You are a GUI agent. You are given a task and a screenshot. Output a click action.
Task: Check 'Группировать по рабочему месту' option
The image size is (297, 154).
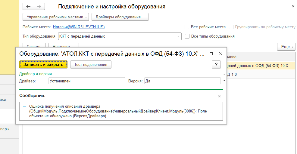pos(231,27)
